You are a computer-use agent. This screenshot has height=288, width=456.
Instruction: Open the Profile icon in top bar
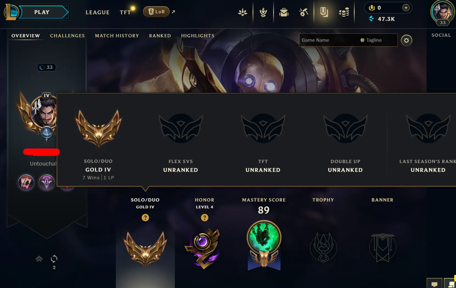(x=324, y=12)
